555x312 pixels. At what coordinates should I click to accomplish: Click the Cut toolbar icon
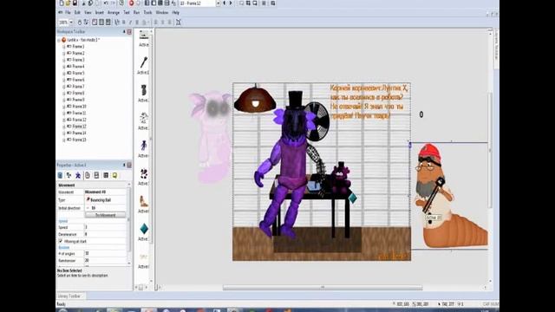(84, 3)
